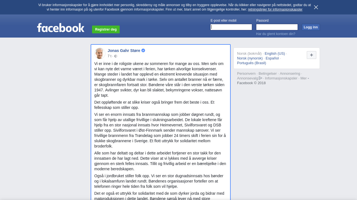Viewport: 357px width, 200px height.
Task: Open the Personvern footer link
Action: (x=246, y=73)
